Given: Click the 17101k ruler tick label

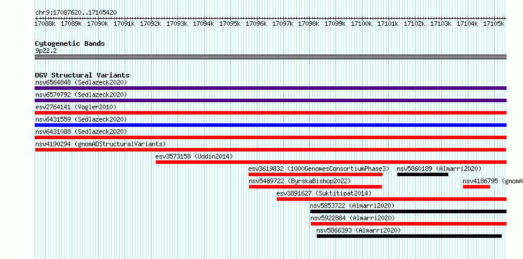Looking at the screenshot, I should tap(388, 23).
